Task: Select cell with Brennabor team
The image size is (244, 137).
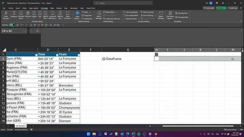Action: [69, 85]
